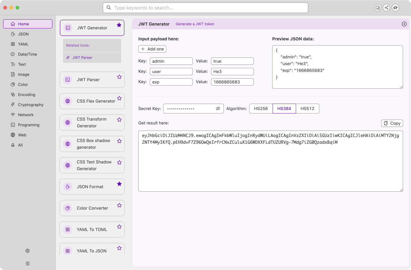
Task: Star the CSS Flex Generator tool
Action: (119, 98)
